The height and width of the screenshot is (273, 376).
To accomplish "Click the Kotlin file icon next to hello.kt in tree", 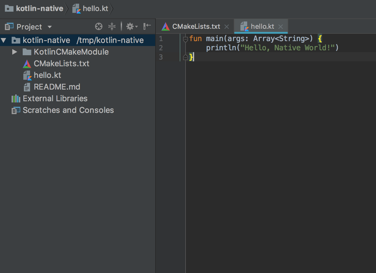I will click(x=27, y=75).
